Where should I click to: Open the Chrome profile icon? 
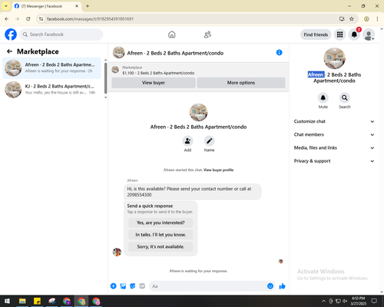(366, 19)
